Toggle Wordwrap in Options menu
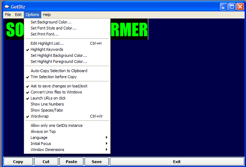The height and width of the screenshot is (167, 246). pyautogui.click(x=39, y=116)
